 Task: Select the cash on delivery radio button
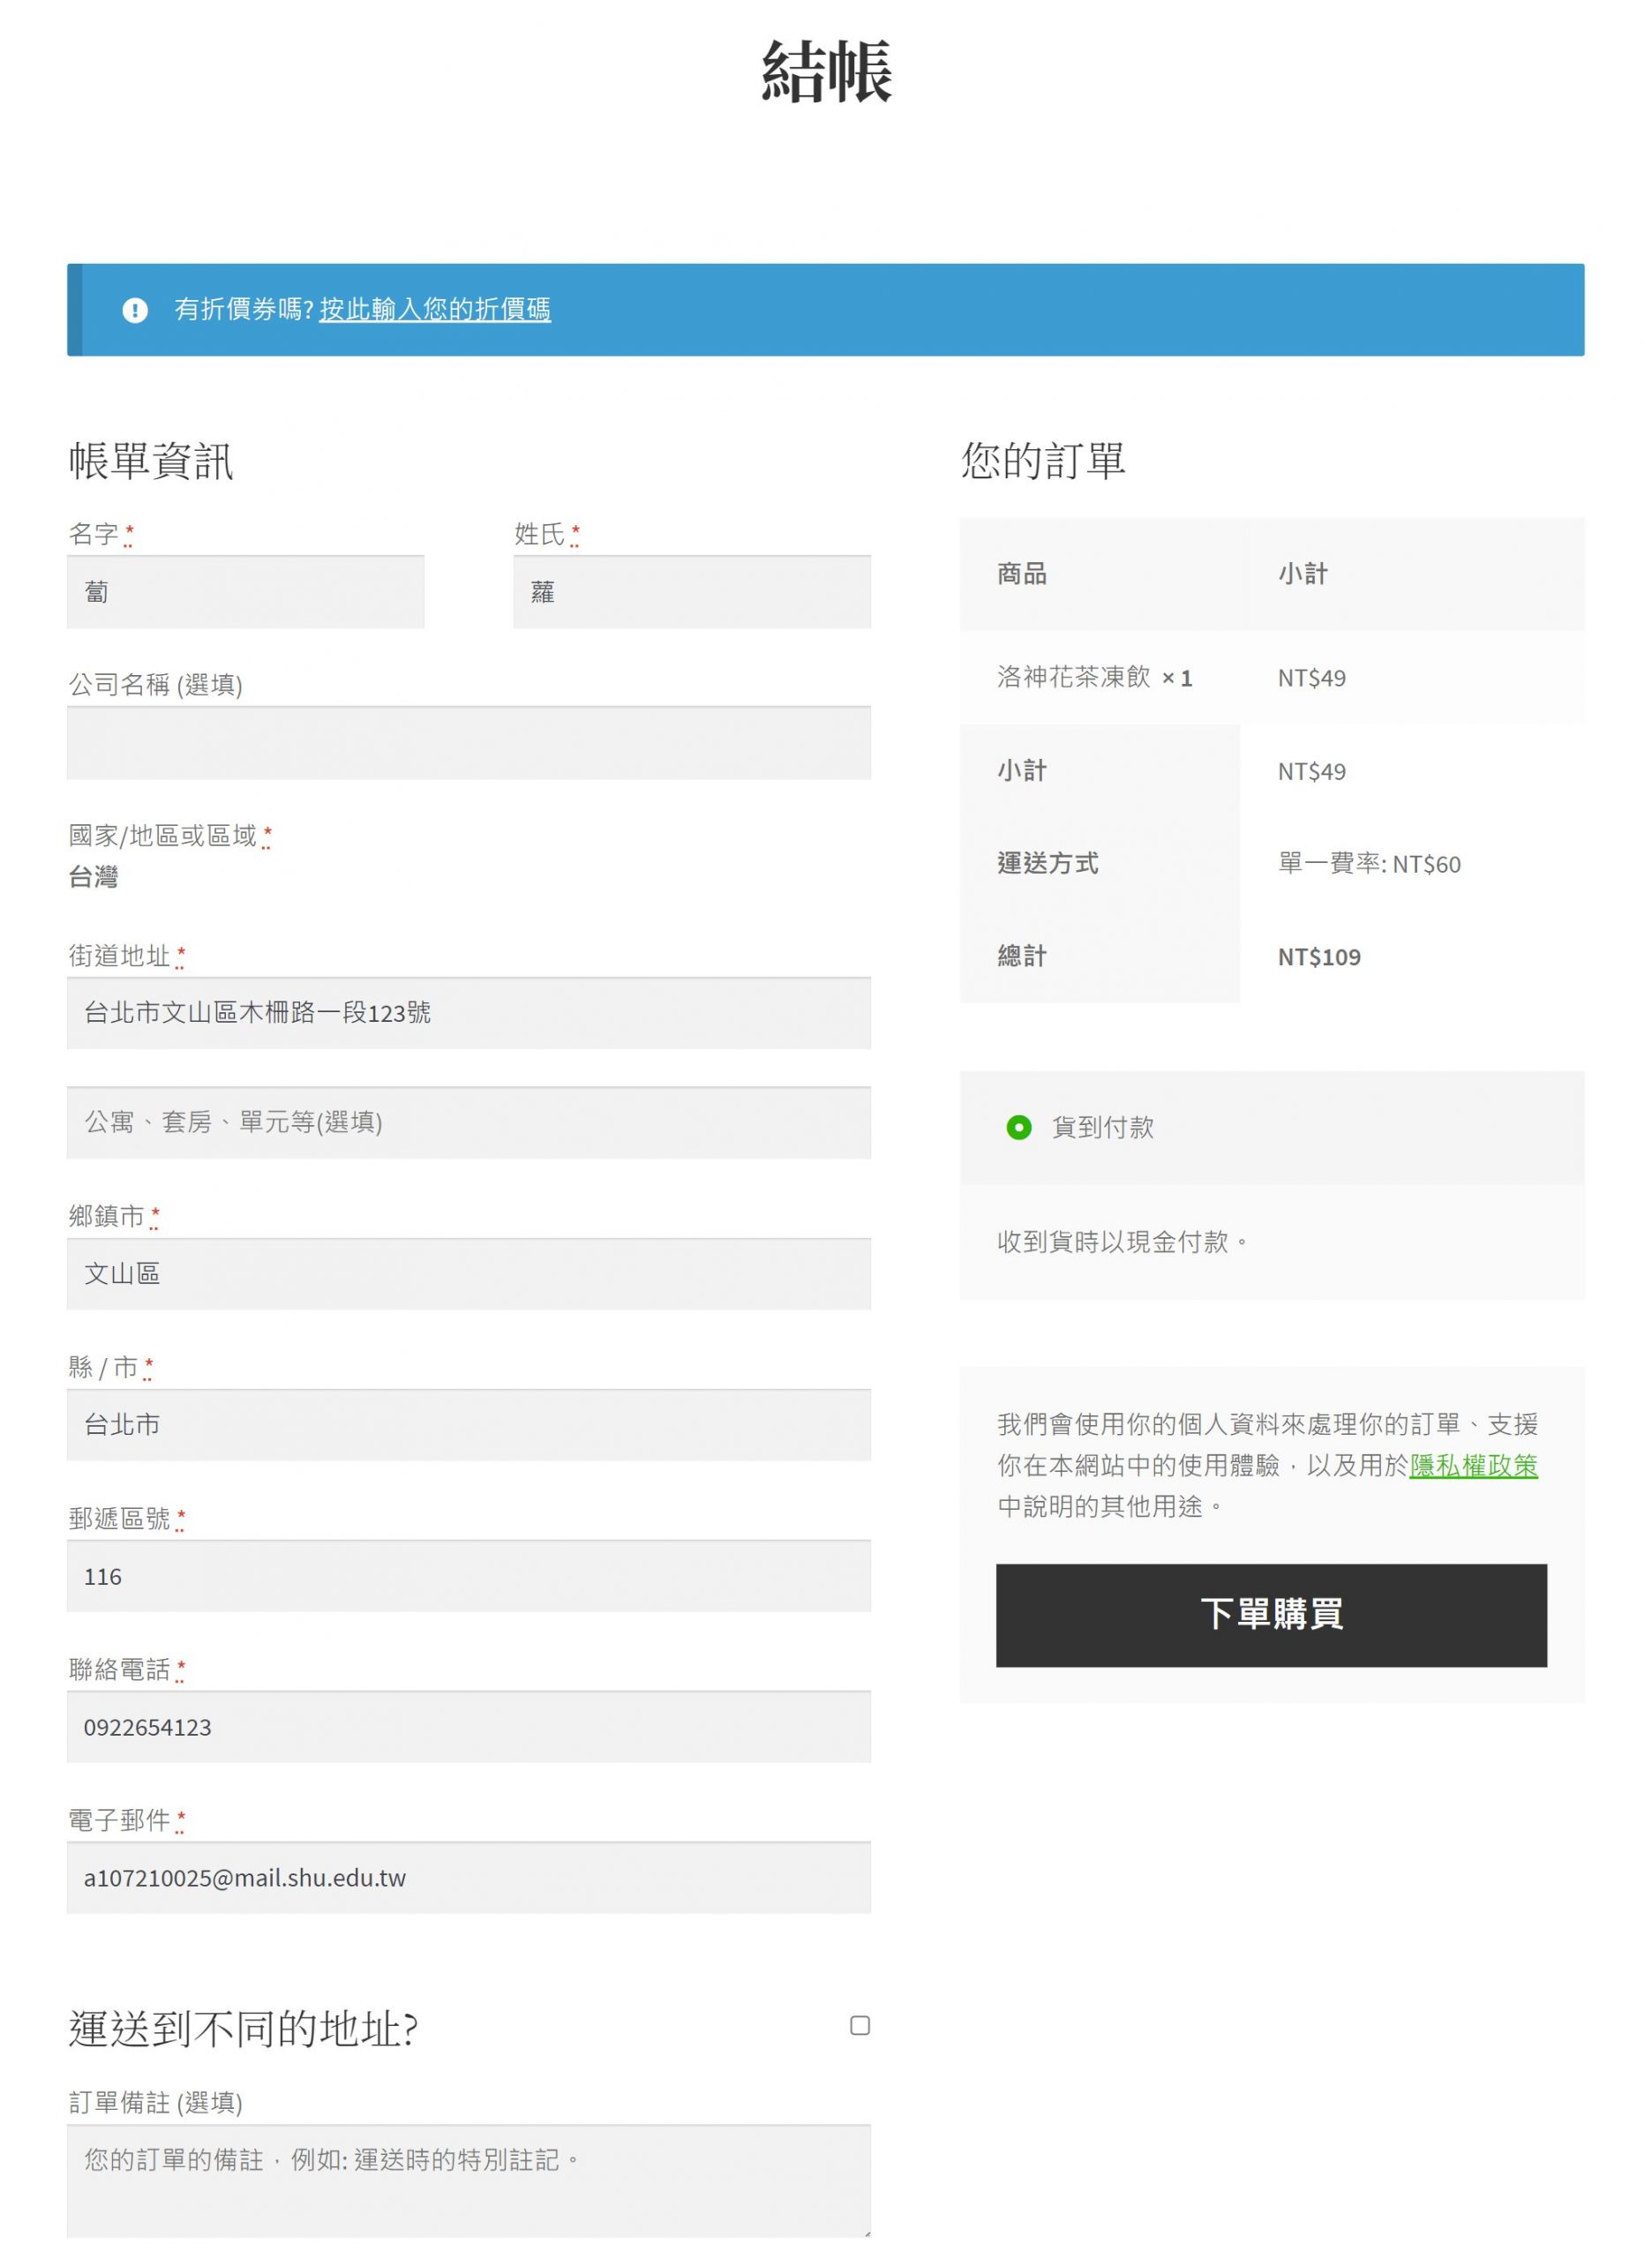click(x=1018, y=1128)
